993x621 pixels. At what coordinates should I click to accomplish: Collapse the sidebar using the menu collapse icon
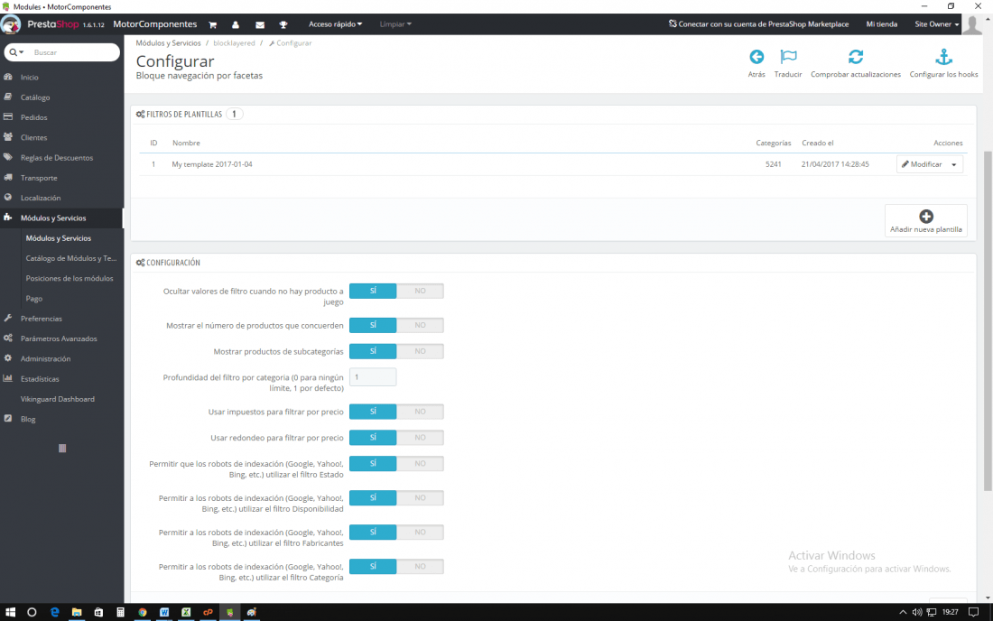pyautogui.click(x=62, y=449)
